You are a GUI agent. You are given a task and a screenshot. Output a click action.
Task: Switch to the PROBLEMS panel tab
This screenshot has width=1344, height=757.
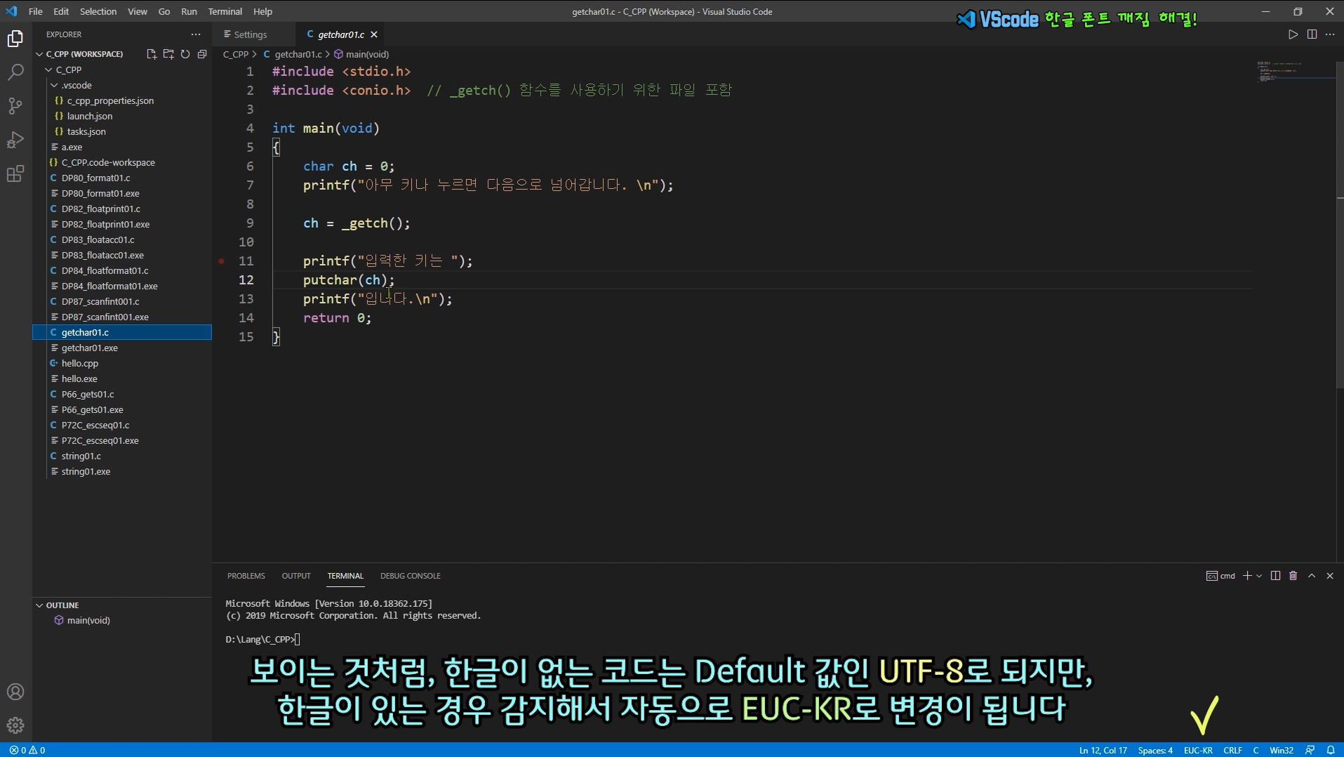click(x=246, y=576)
